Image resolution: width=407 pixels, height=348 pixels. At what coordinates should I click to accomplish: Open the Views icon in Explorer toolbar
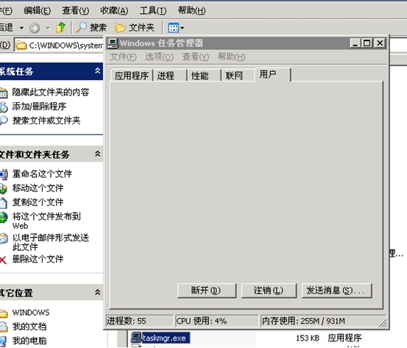(173, 28)
